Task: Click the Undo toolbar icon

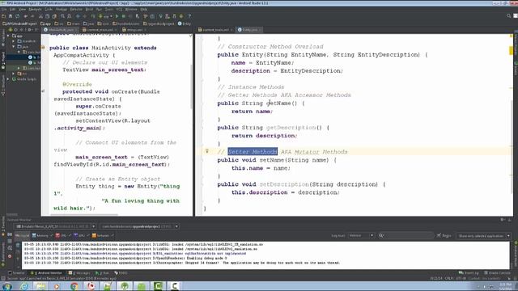Action: tap(26, 16)
